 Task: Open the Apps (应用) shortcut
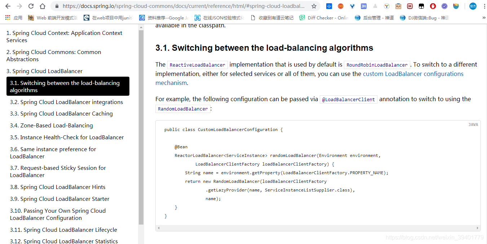14,18
